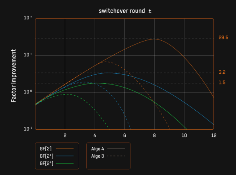Click the 29.5 peak annotation label
The image size is (236, 175).
tap(223, 38)
